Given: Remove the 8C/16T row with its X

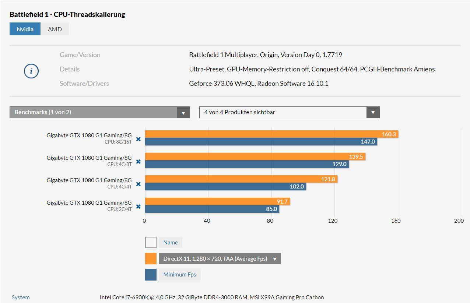Looking at the screenshot, I should [x=138, y=139].
